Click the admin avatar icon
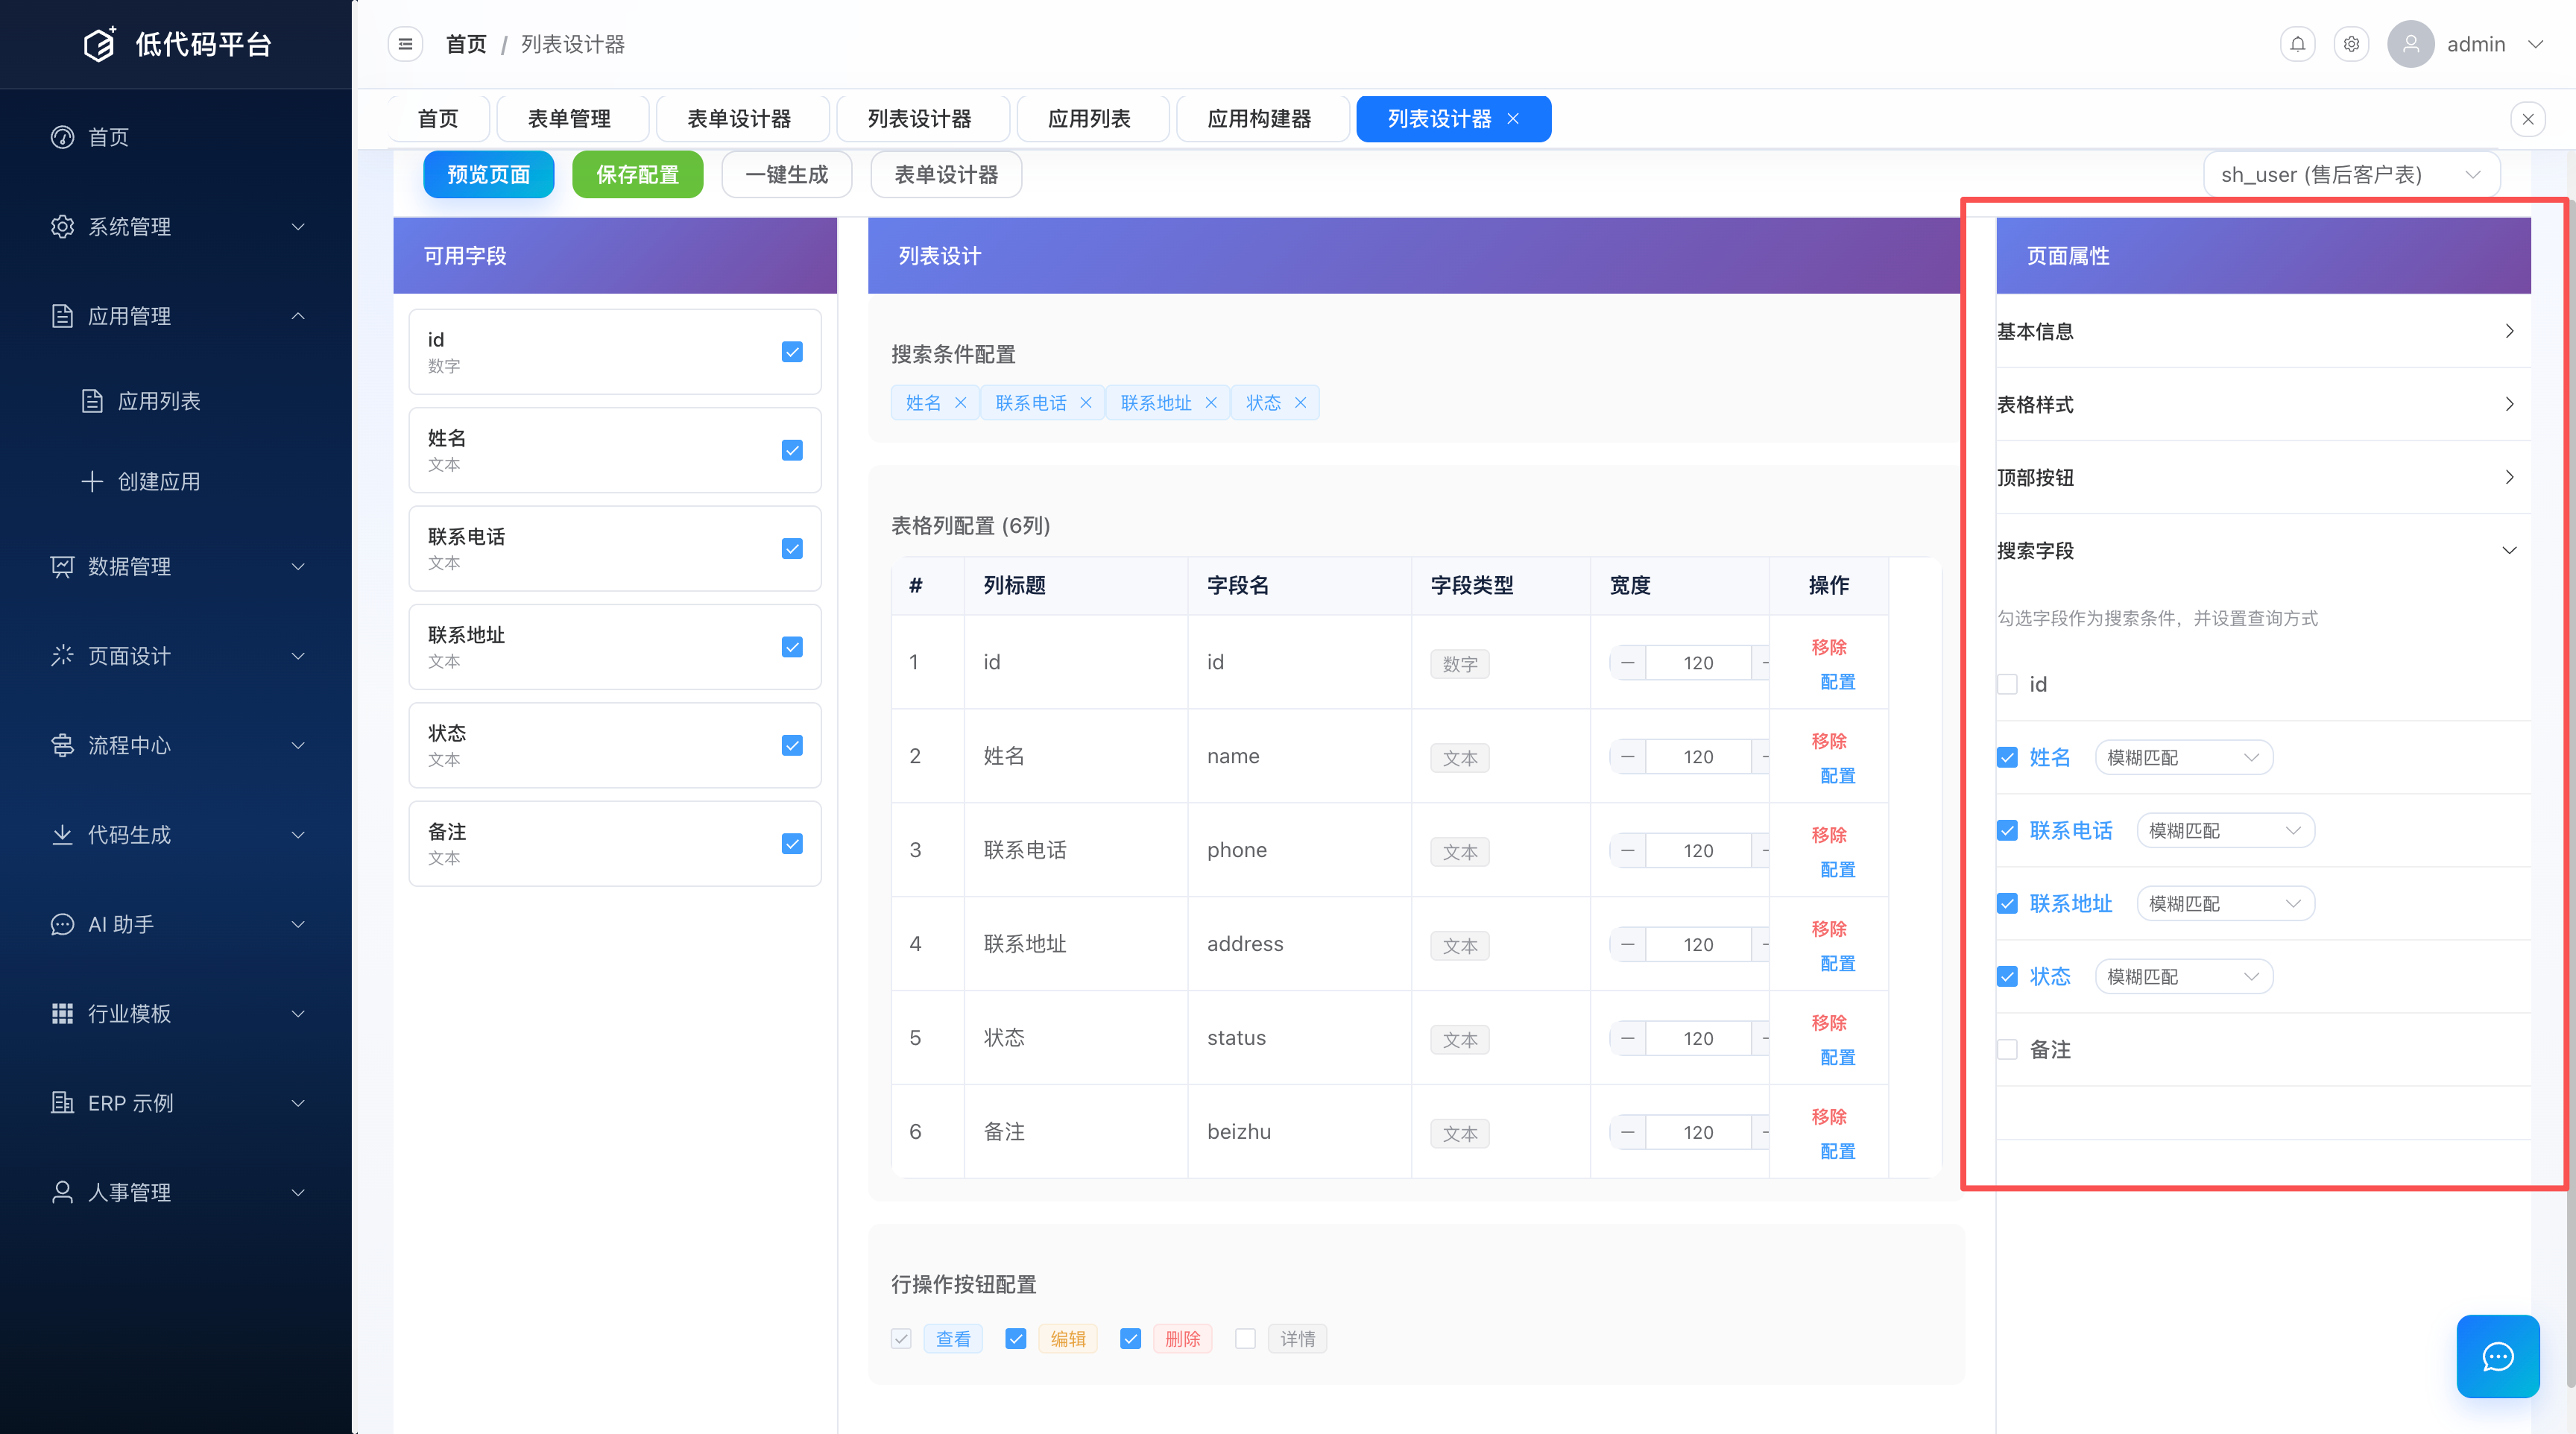The width and height of the screenshot is (2576, 1434). click(2410, 44)
